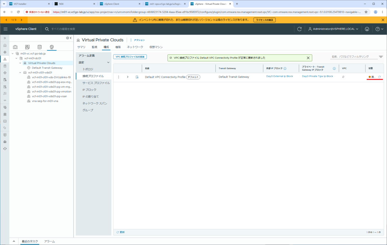This screenshot has width=387, height=245.
Task: Open the アクション actions menu
Action: 137,40
